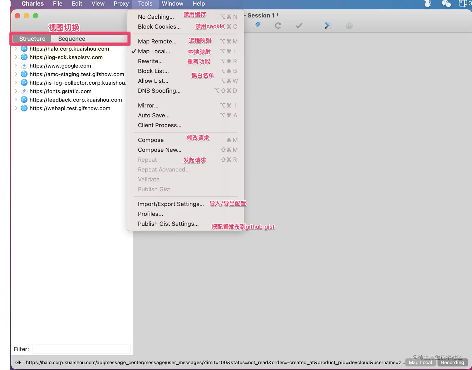Expand the halo.corp.kuaishou.com tree node

point(16,49)
